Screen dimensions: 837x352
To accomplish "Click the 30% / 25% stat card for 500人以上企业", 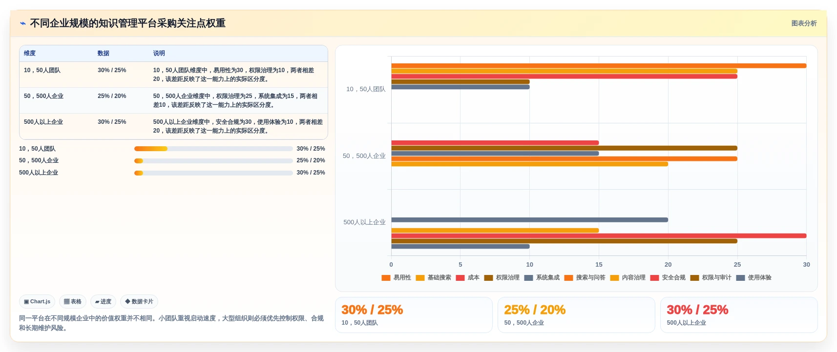I will [739, 315].
